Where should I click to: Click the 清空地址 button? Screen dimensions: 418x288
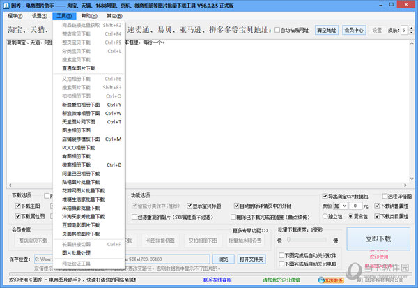click(x=327, y=30)
